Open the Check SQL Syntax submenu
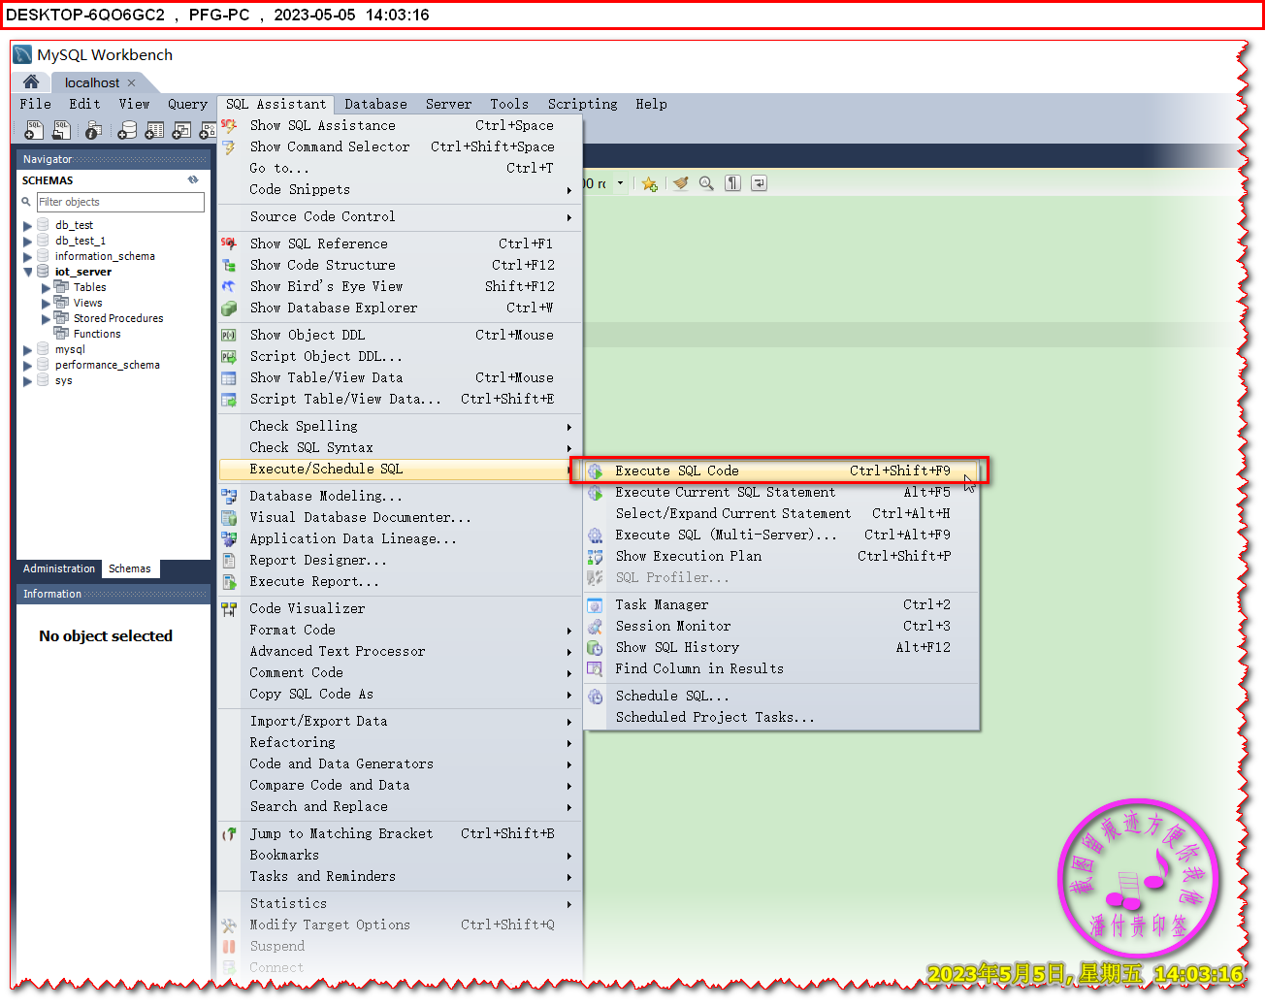 pyautogui.click(x=400, y=447)
